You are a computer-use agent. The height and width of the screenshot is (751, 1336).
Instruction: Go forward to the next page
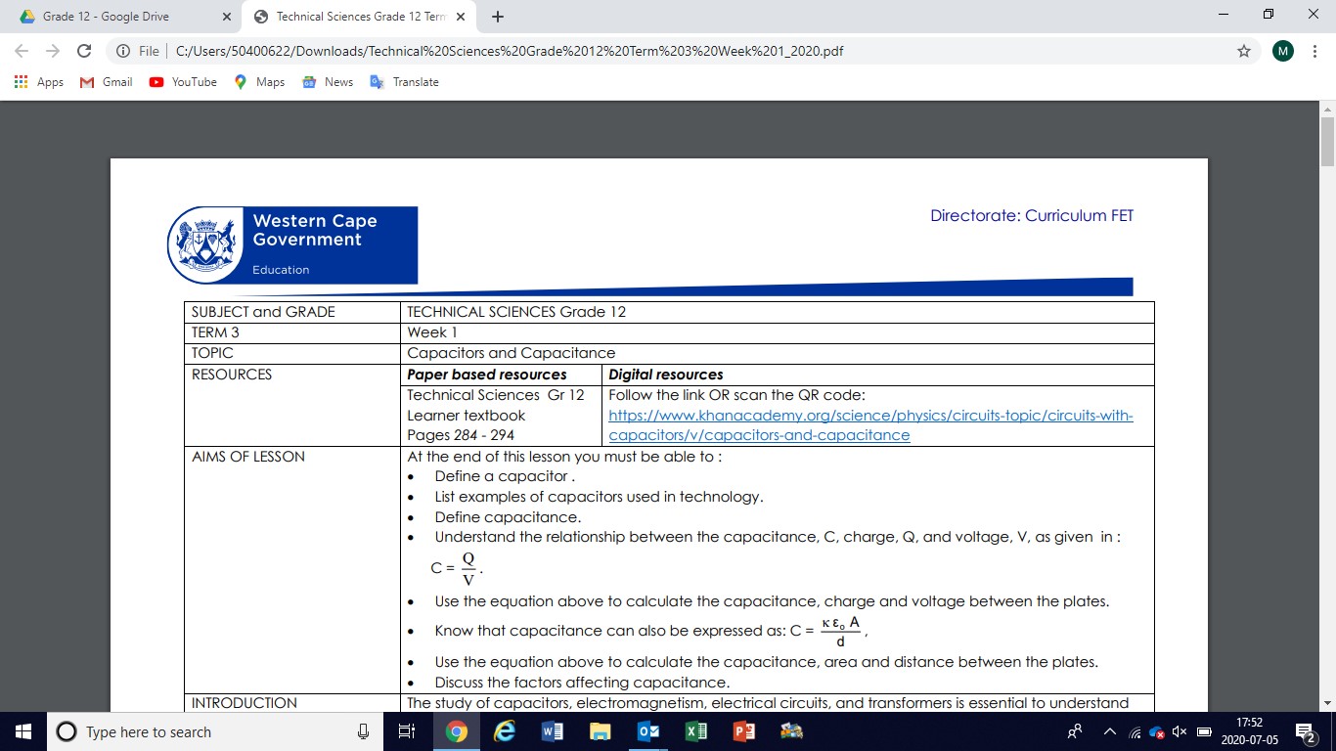point(52,51)
